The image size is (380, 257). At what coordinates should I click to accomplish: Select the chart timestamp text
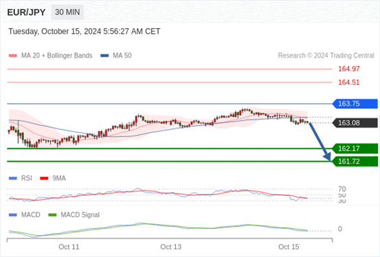pyautogui.click(x=85, y=32)
